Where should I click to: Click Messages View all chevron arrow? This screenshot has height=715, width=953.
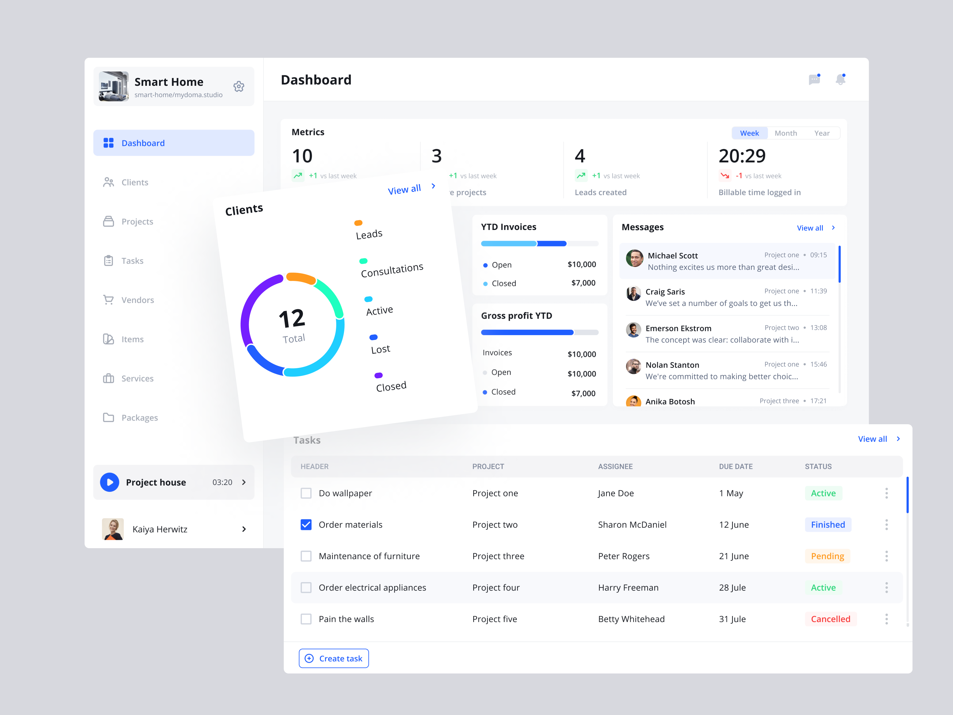click(833, 228)
